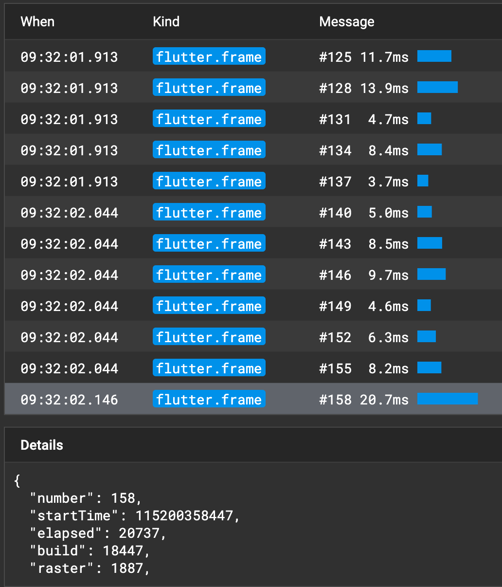
Task: Click the flutter.frame badge on frame #125
Action: pos(209,56)
